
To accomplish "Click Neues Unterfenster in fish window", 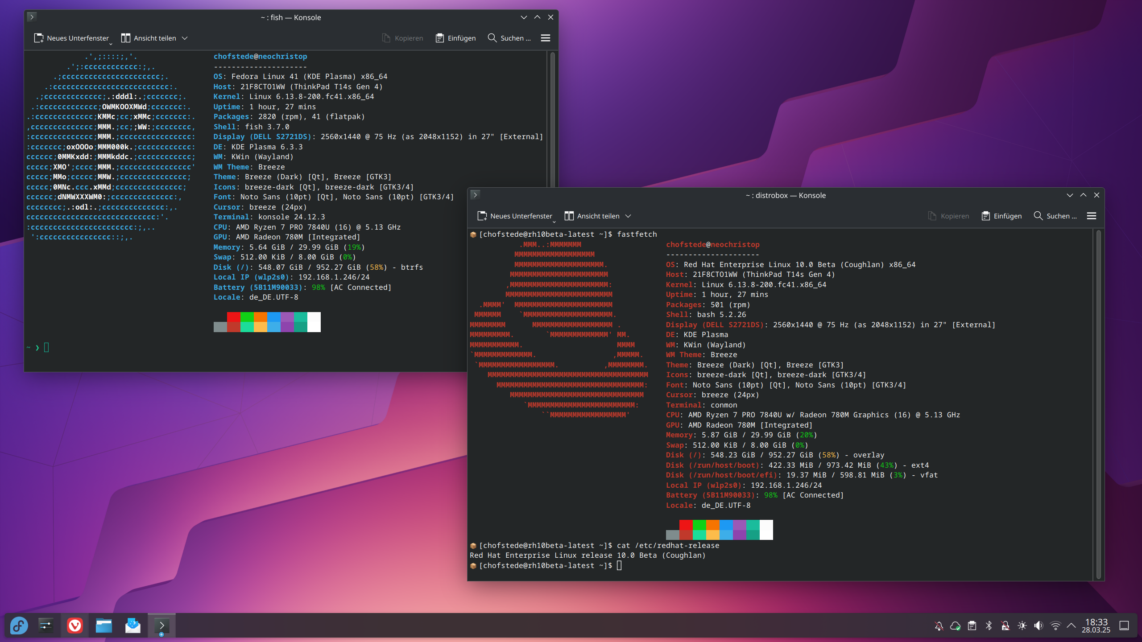I will (x=71, y=38).
